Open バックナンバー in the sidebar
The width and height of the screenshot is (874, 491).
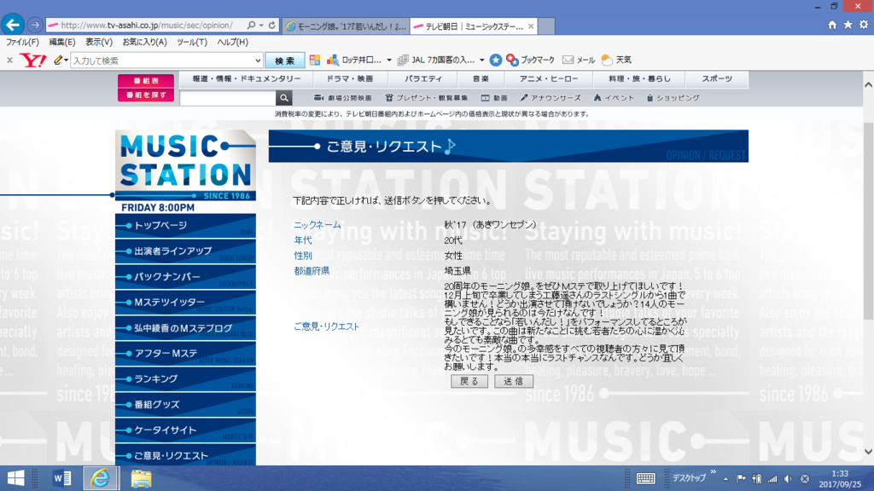185,277
